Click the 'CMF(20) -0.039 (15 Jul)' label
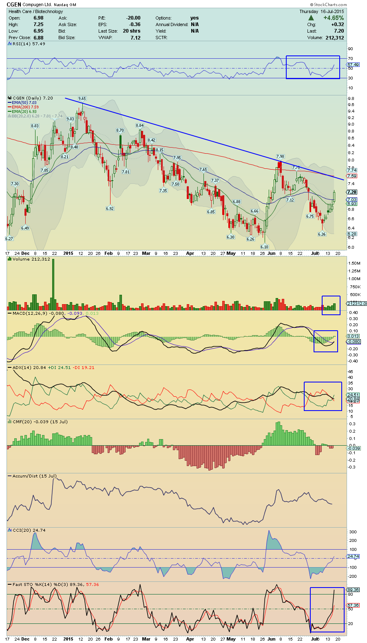Image resolution: width=367 pixels, height=643 pixels. 40,422
